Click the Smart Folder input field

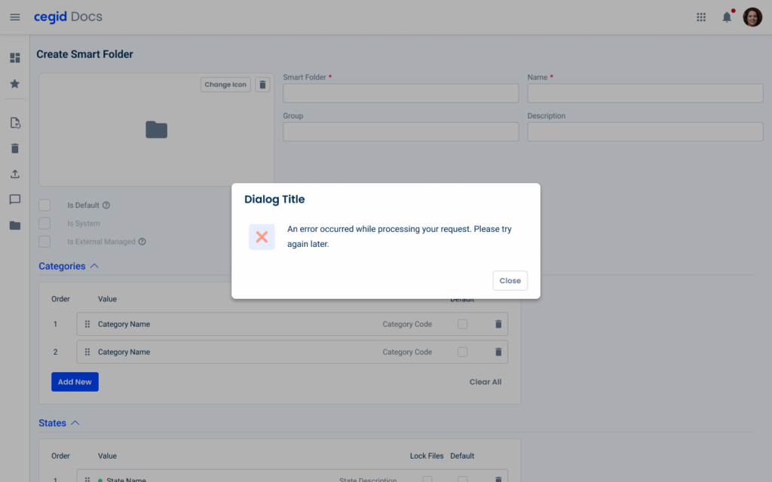click(400, 93)
